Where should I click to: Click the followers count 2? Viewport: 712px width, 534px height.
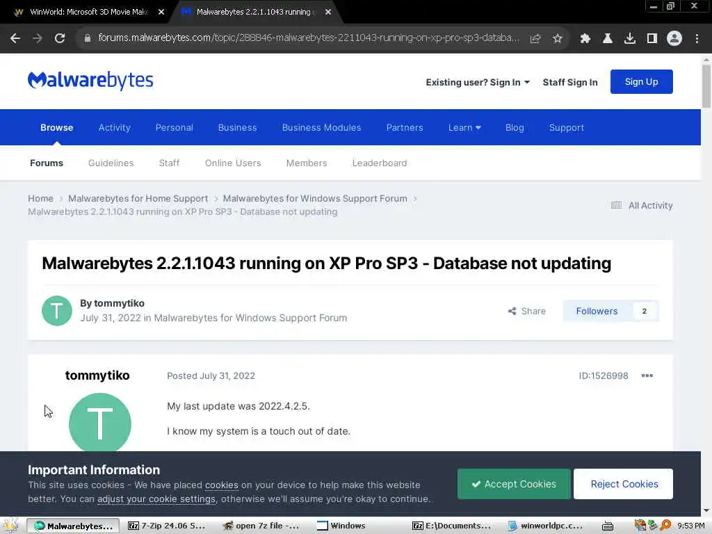(x=644, y=311)
